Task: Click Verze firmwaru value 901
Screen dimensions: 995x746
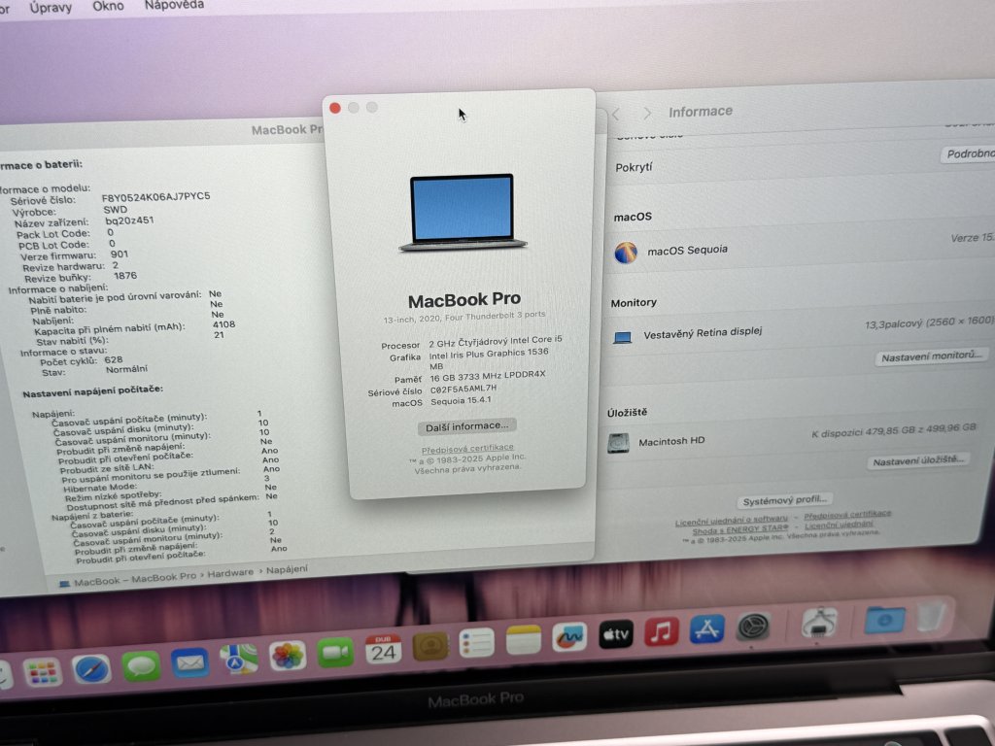Action: (x=120, y=254)
